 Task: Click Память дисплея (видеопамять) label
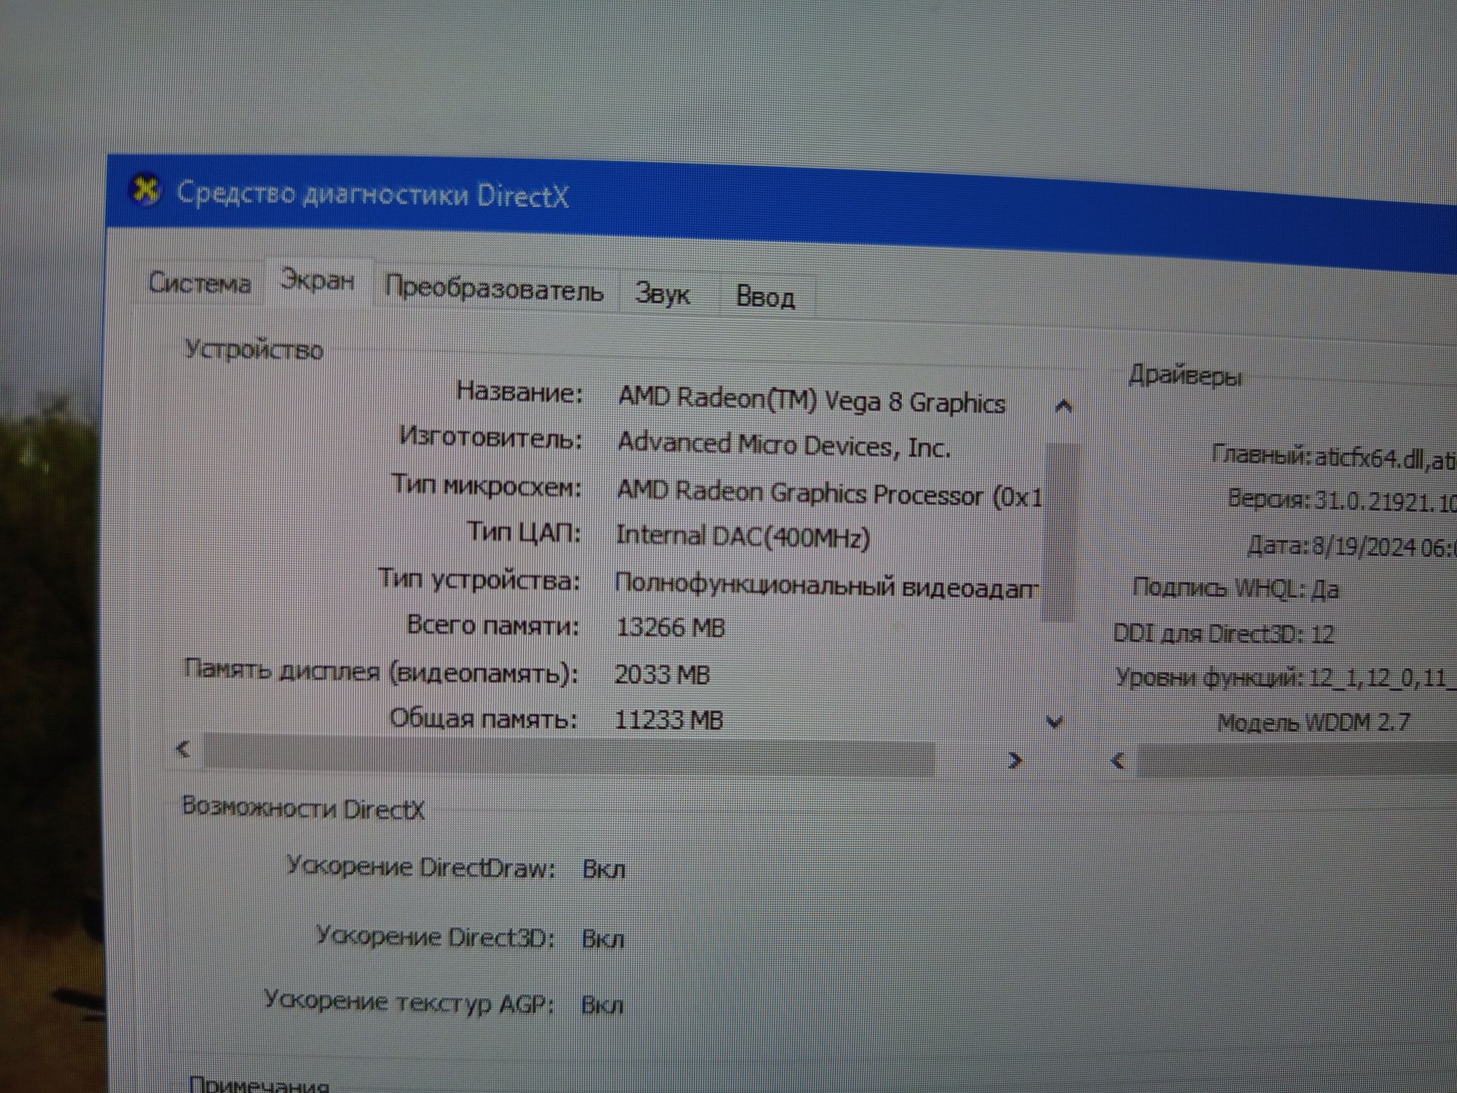(380, 671)
